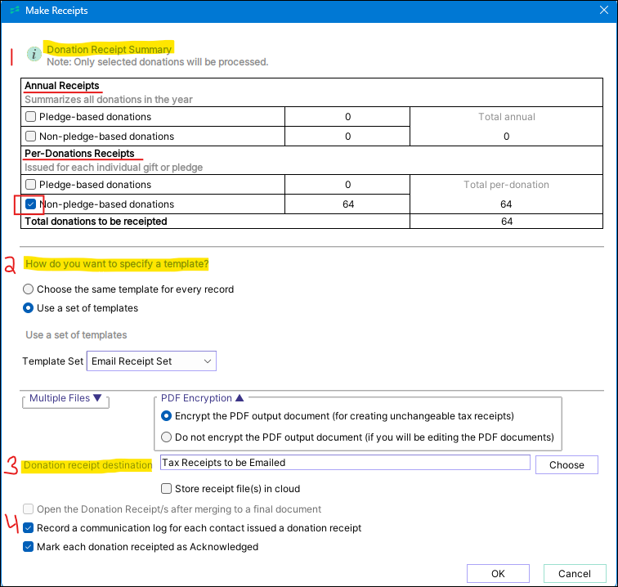
Task: Click the app logo in the title bar
Action: click(13, 11)
